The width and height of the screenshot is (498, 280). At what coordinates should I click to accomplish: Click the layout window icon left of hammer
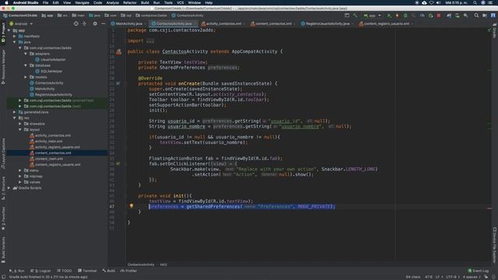[x=347, y=16]
